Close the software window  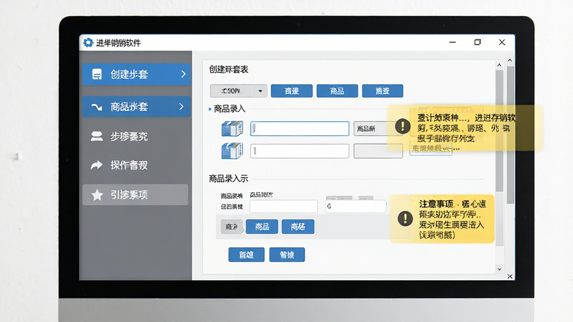click(502, 42)
